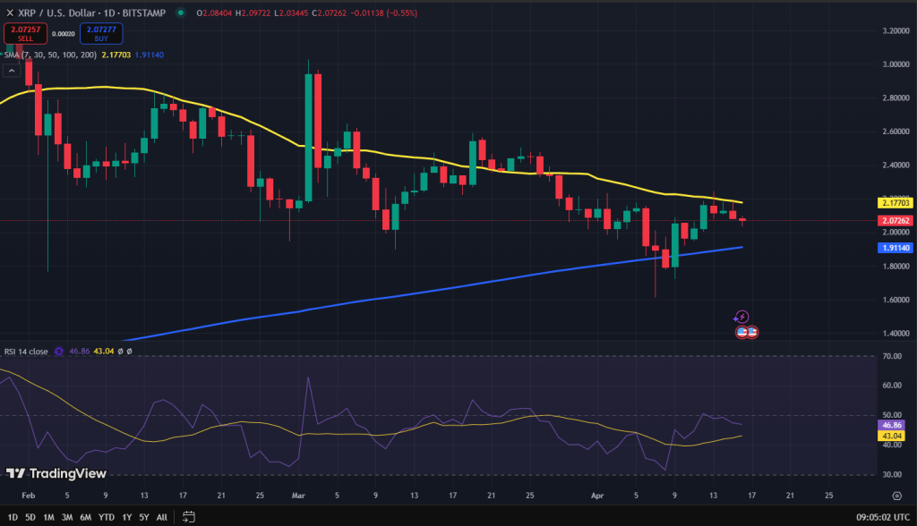Click the 2.07277 BUY button

[x=101, y=33]
